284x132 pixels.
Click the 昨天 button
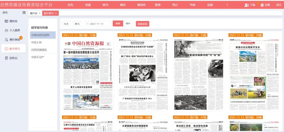[77, 24]
